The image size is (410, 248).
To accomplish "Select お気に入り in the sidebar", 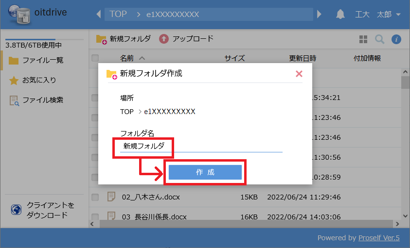I will click(39, 81).
